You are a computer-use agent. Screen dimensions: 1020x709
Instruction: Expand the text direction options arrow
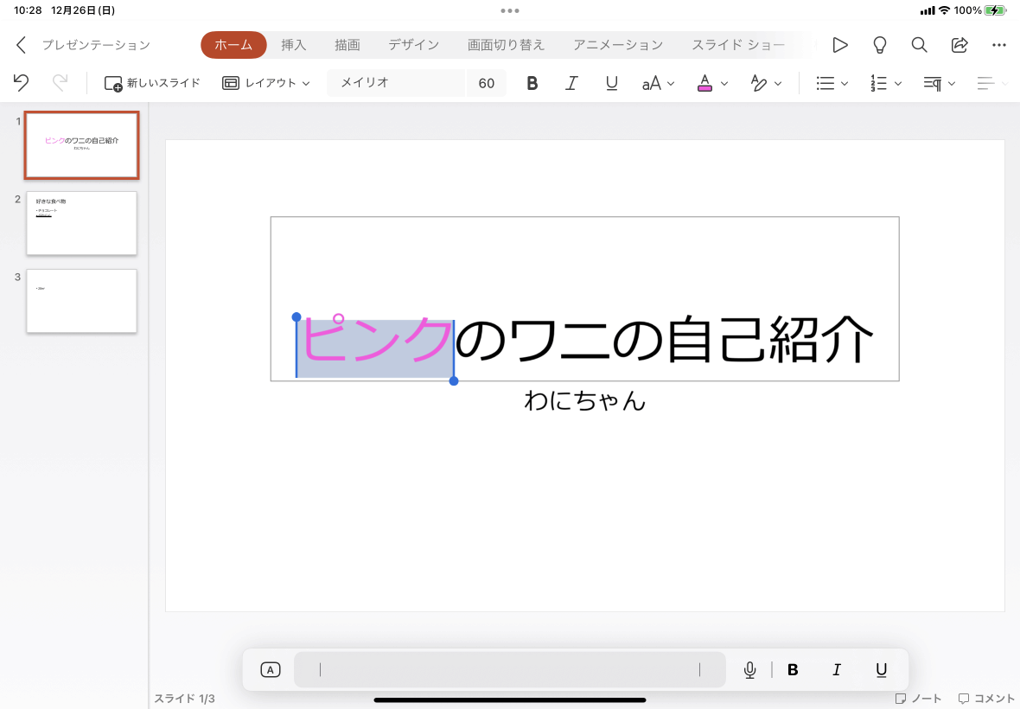tap(951, 84)
